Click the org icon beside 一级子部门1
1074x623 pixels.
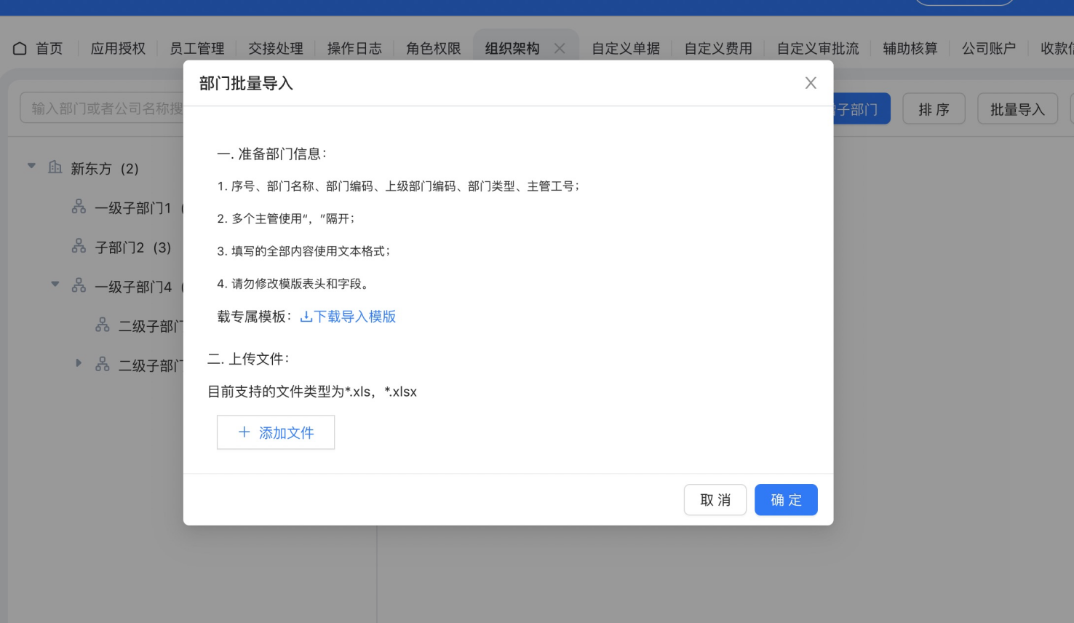point(79,207)
